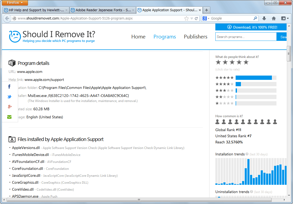The height and width of the screenshot is (204, 293).
Task: Open the bookmarks menu icon
Action: point(285,18)
